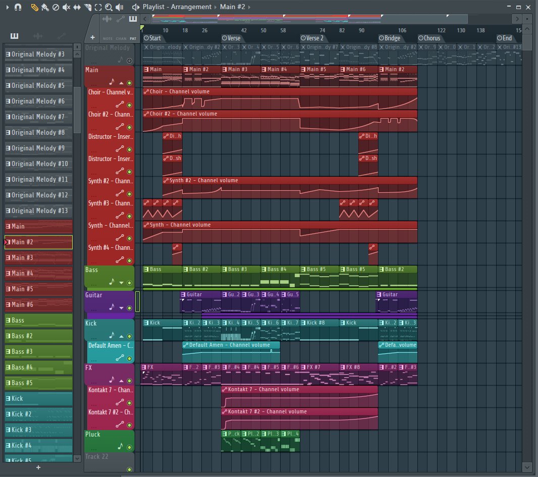Image resolution: width=538 pixels, height=477 pixels.
Task: Collapse the Main track group
Action: (x=121, y=83)
